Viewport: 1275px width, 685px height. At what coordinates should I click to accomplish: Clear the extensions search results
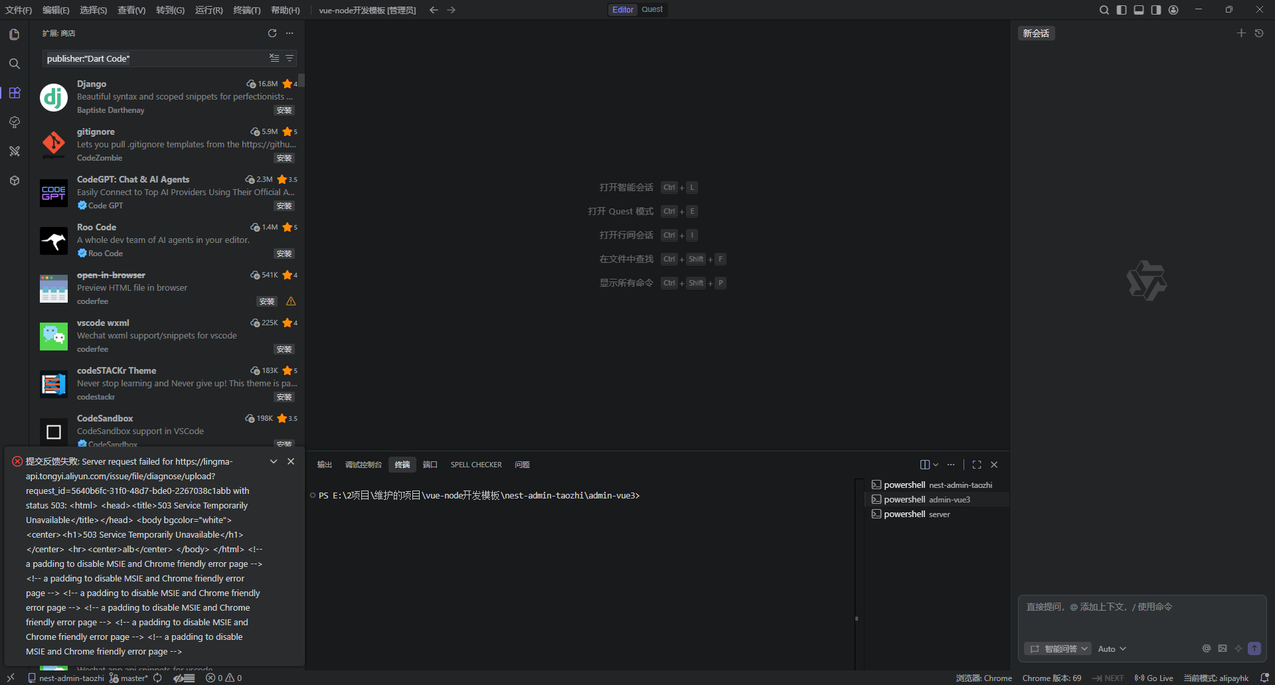point(274,58)
